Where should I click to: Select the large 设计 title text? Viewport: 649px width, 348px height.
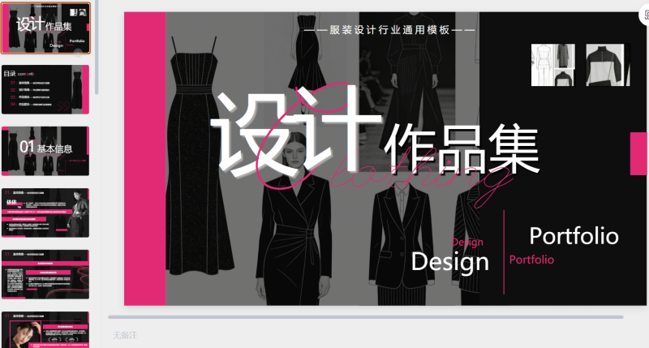tap(296, 131)
